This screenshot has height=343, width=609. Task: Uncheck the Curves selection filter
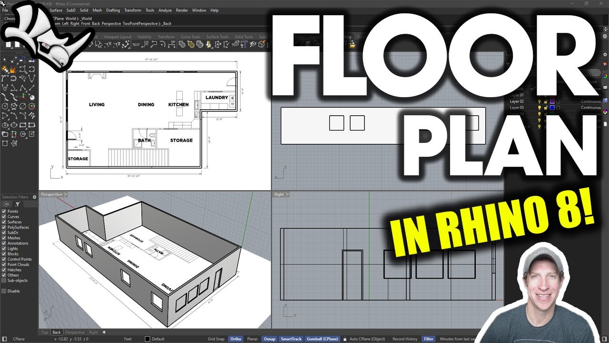click(x=4, y=217)
